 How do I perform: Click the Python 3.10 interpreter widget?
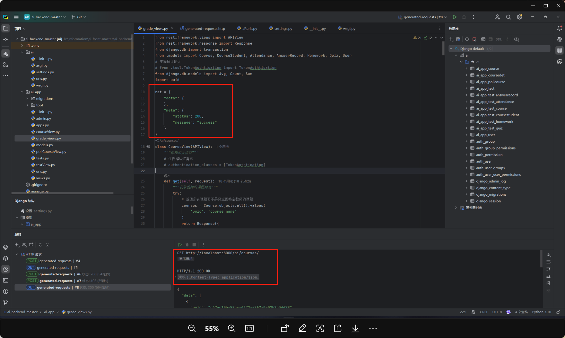[x=542, y=312]
